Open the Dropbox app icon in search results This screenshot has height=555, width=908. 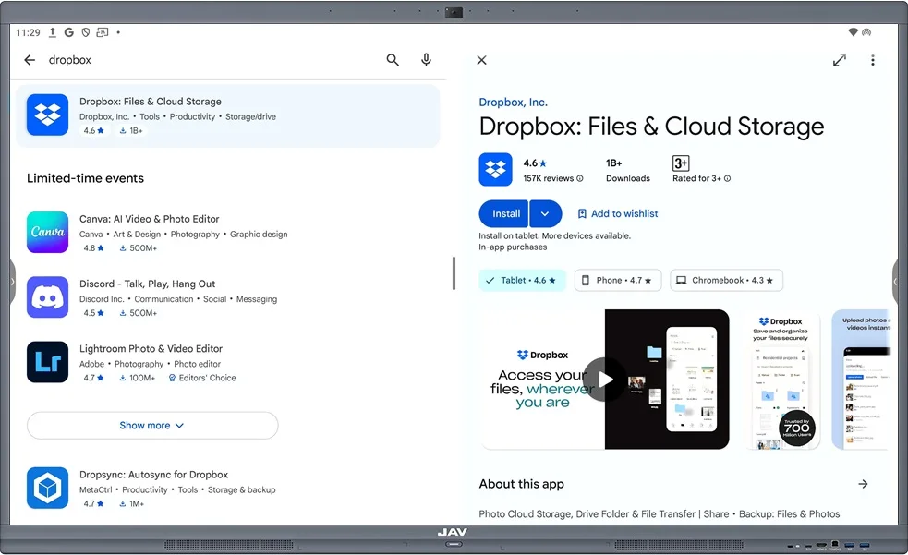47,115
